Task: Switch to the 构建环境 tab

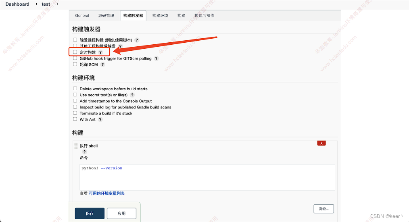Action: (160, 16)
